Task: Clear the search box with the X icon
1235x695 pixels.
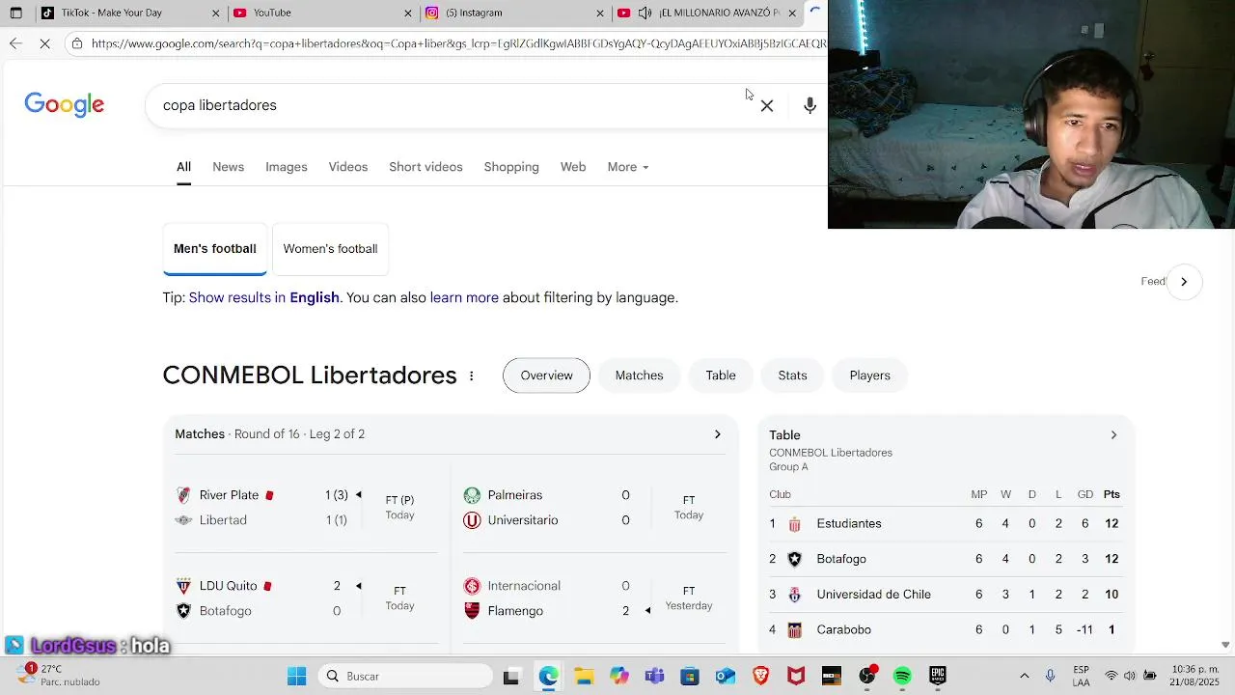Action: (767, 105)
